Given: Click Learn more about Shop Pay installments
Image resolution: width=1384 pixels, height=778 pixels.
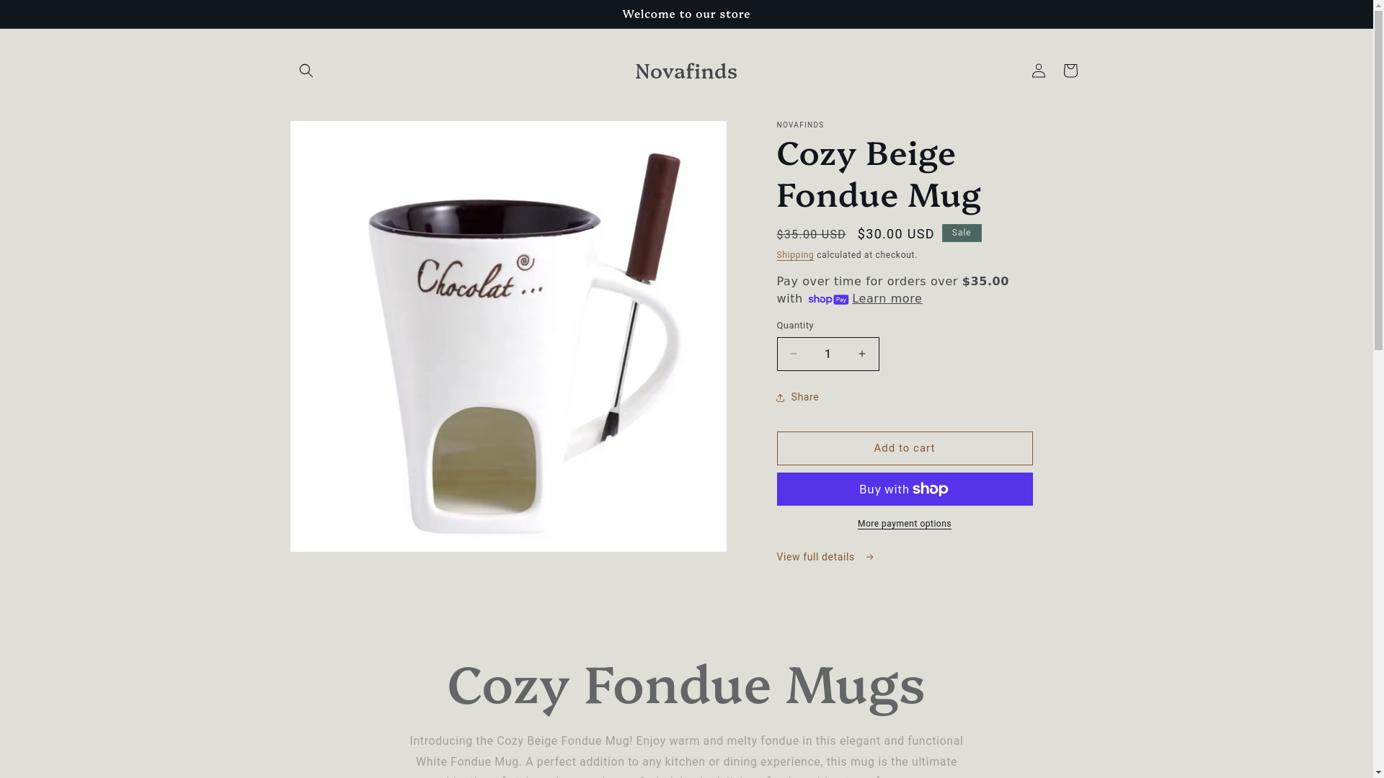Looking at the screenshot, I should (887, 299).
